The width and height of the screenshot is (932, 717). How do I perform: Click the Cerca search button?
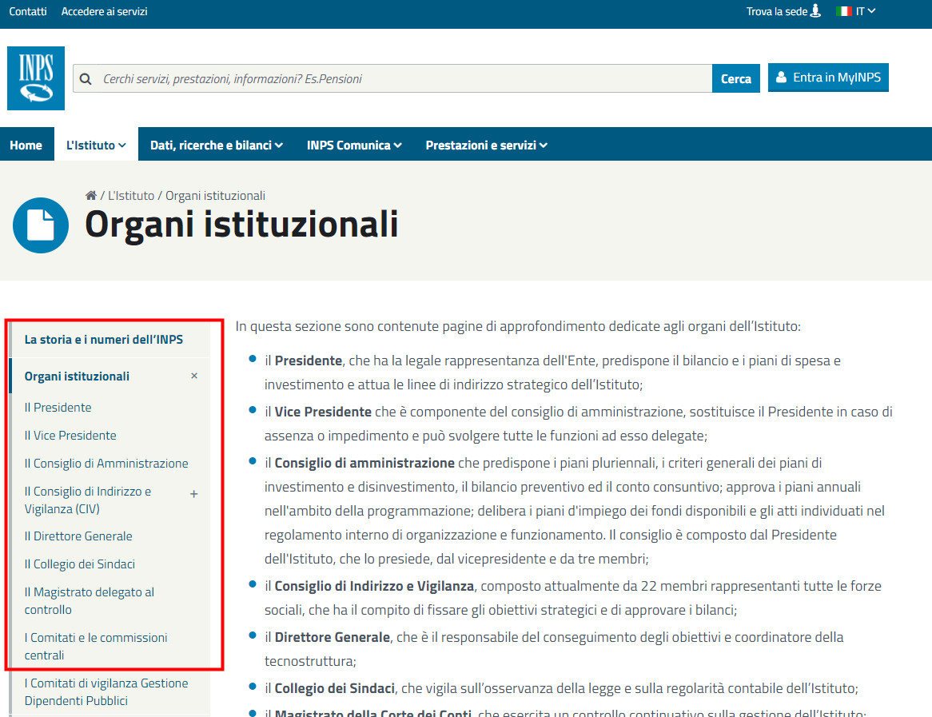point(736,78)
